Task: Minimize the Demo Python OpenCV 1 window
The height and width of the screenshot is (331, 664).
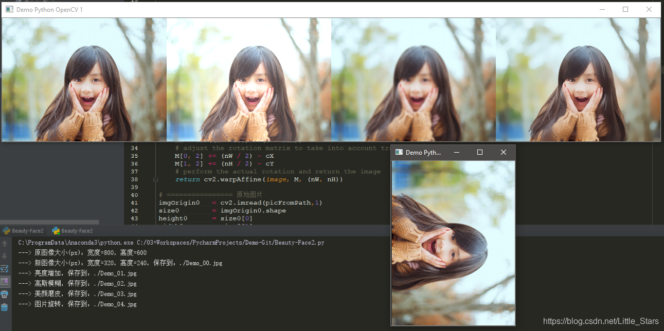Action: tap(602, 9)
